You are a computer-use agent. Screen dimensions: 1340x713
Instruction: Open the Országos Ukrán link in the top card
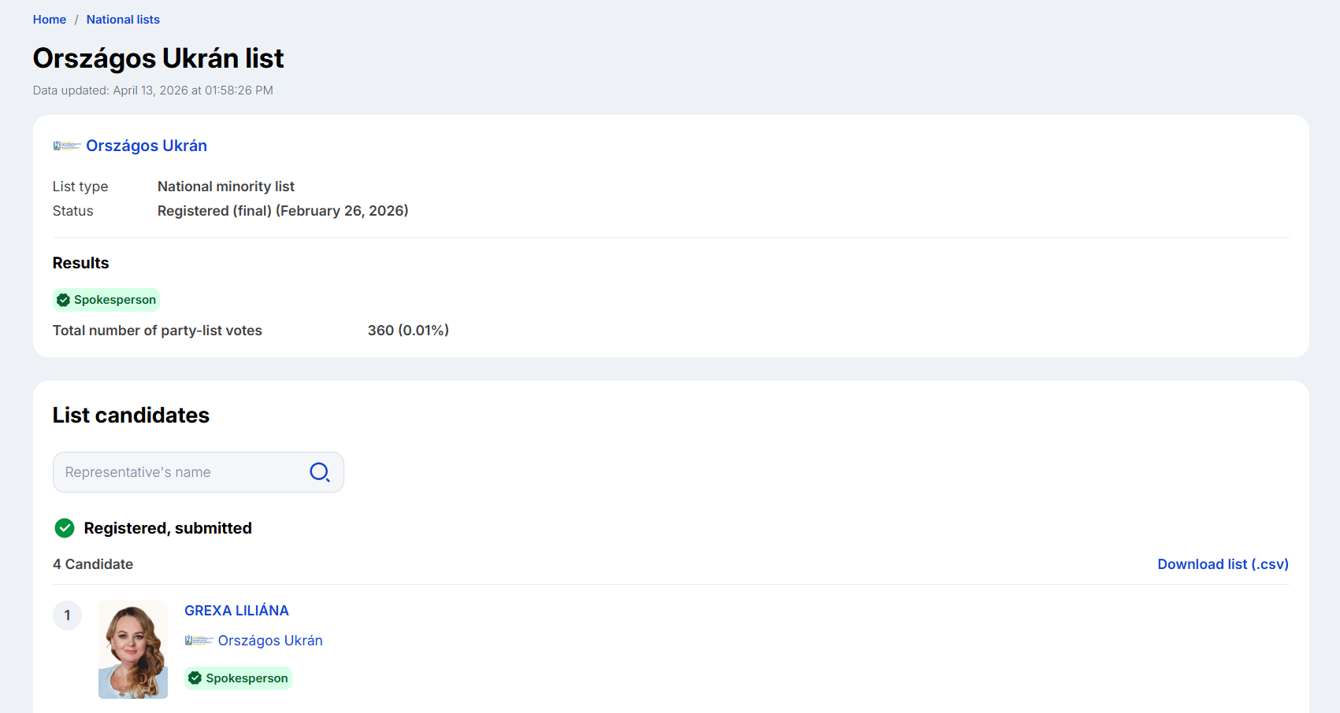(x=147, y=146)
